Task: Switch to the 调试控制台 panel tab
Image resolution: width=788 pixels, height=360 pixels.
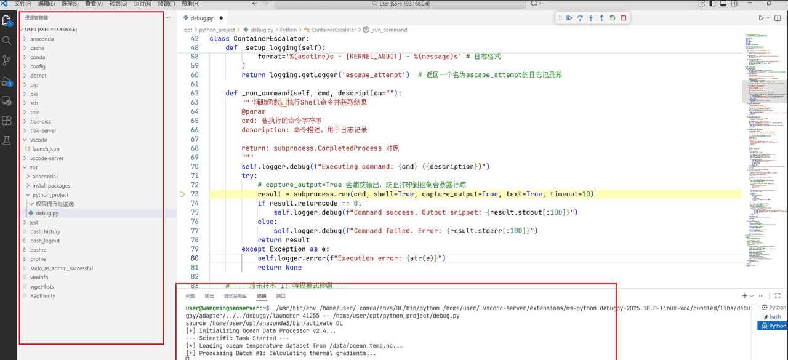Action: pos(235,296)
